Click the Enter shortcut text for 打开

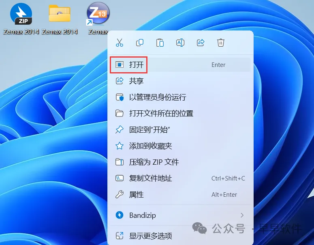pos(218,65)
